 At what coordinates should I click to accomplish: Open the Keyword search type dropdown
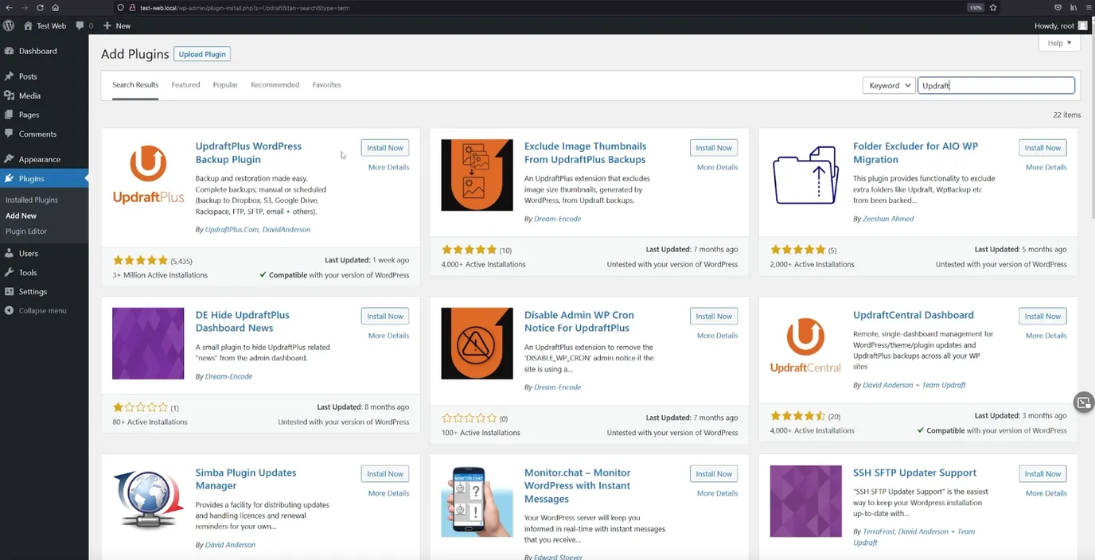coord(889,85)
